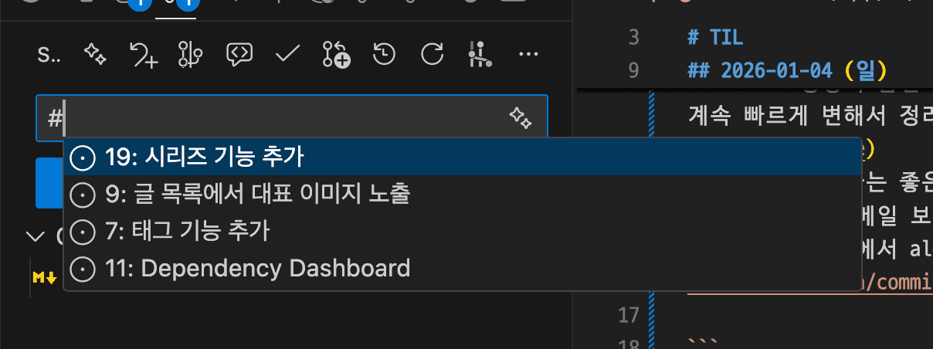Click the blue commit button
This screenshot has width=933, height=349.
pyautogui.click(x=49, y=183)
